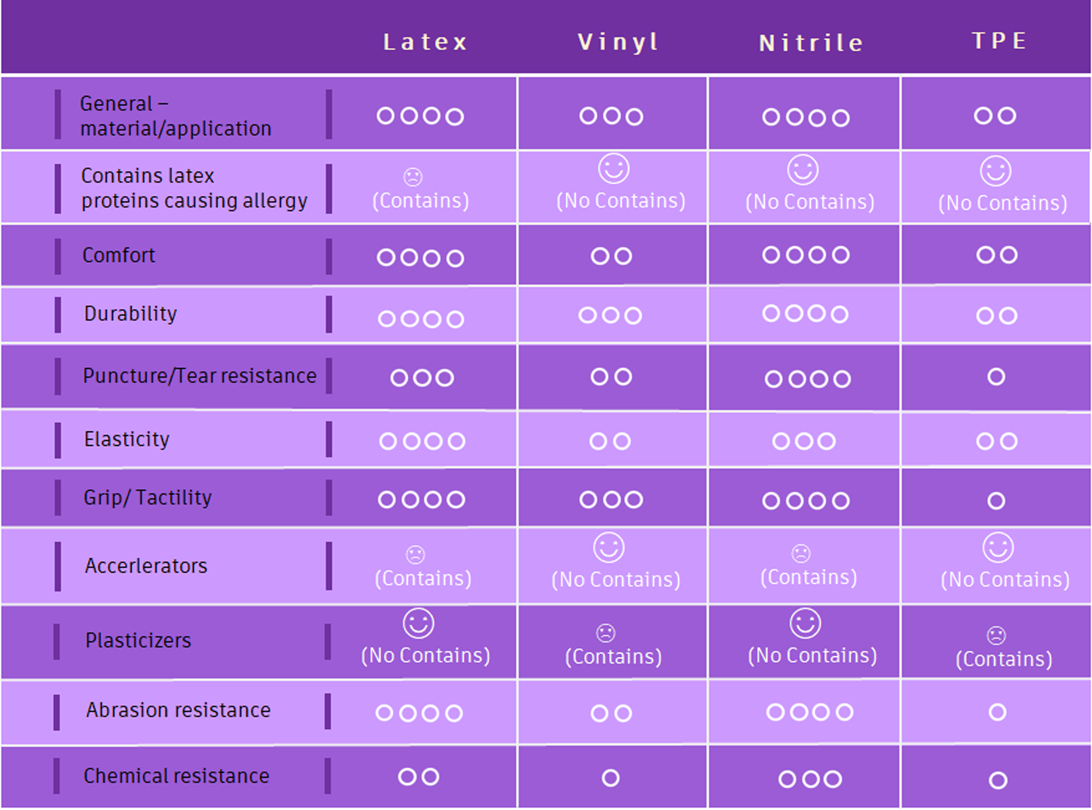Click the single circle for TPE Grip/Tactility

(x=996, y=501)
